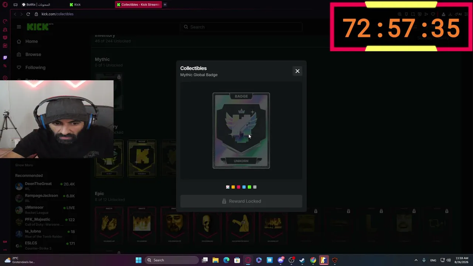Open the network tray icon
The height and width of the screenshot is (266, 473).
pyautogui.click(x=442, y=260)
